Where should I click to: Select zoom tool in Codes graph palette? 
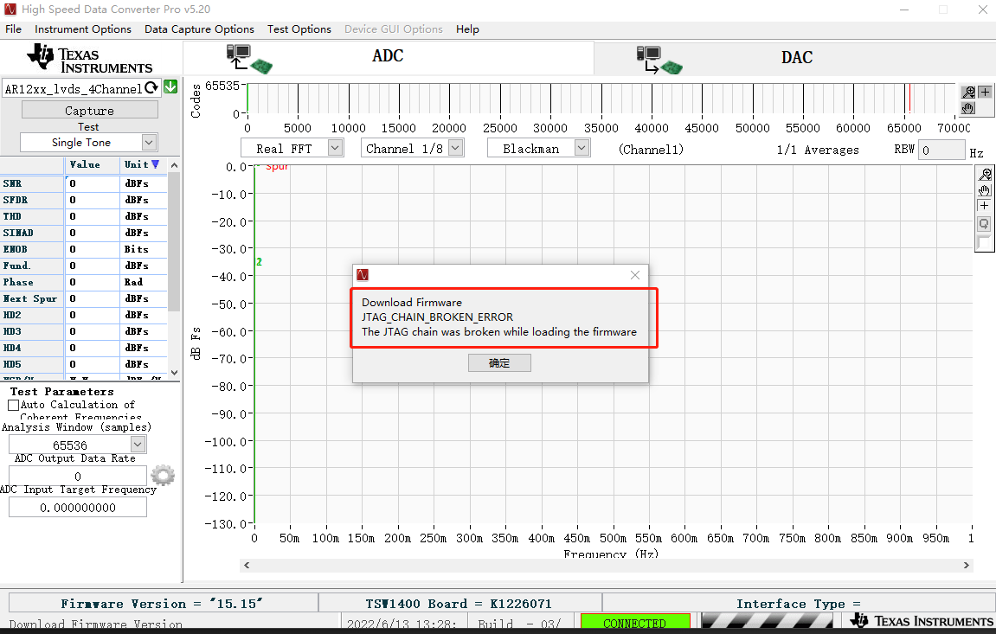(x=968, y=93)
